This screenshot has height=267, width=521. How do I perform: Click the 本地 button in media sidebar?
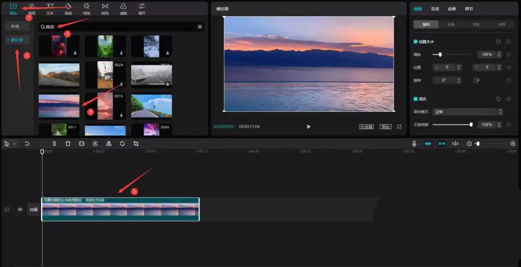(x=15, y=27)
